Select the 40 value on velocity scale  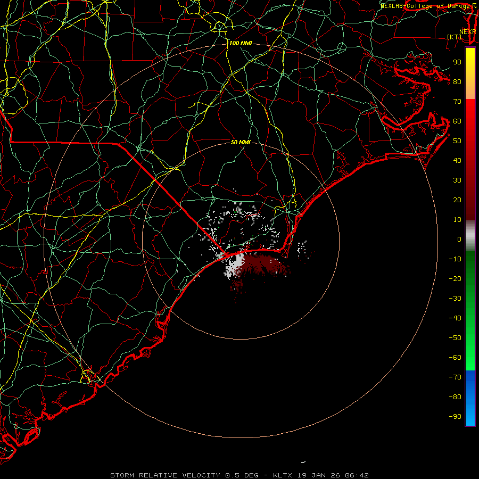point(457,161)
